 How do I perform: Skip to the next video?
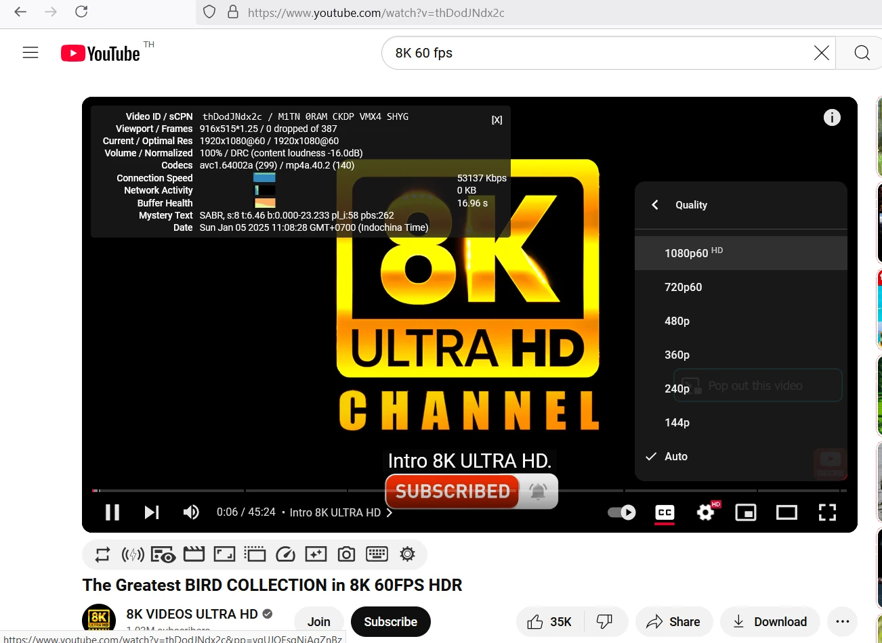152,512
